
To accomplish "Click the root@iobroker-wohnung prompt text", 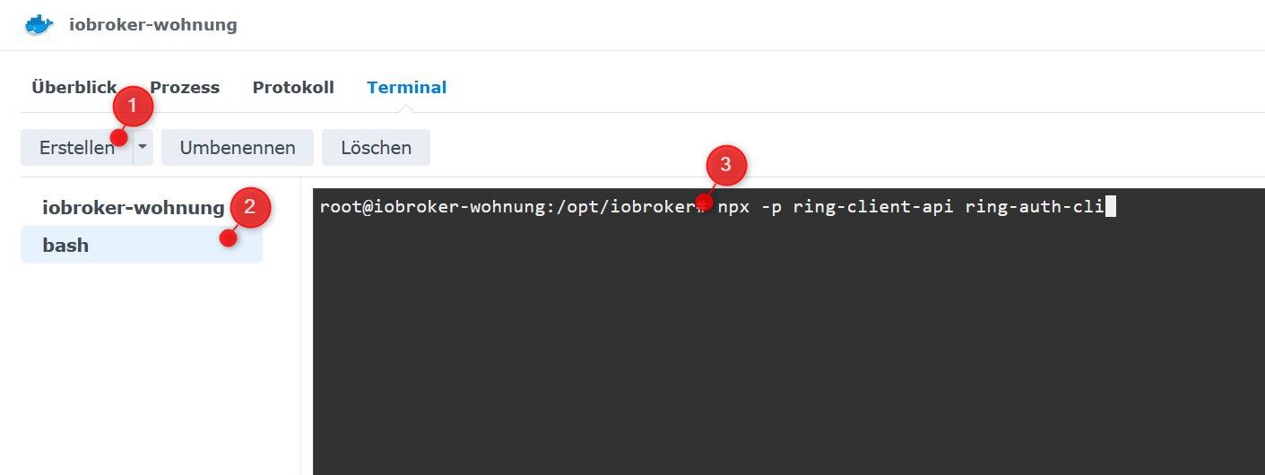I will (514, 208).
